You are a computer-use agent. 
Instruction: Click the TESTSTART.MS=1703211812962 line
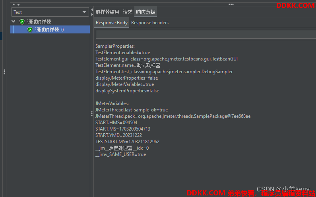127,142
